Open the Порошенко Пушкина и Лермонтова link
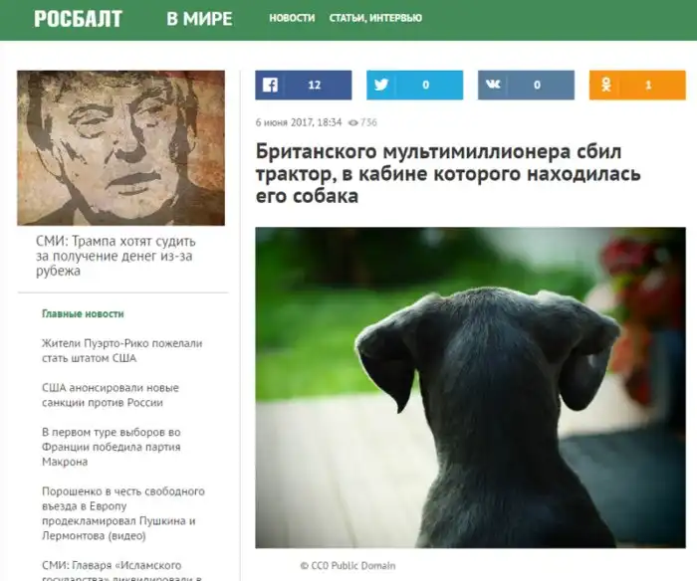This screenshot has height=581, width=697. click(123, 513)
